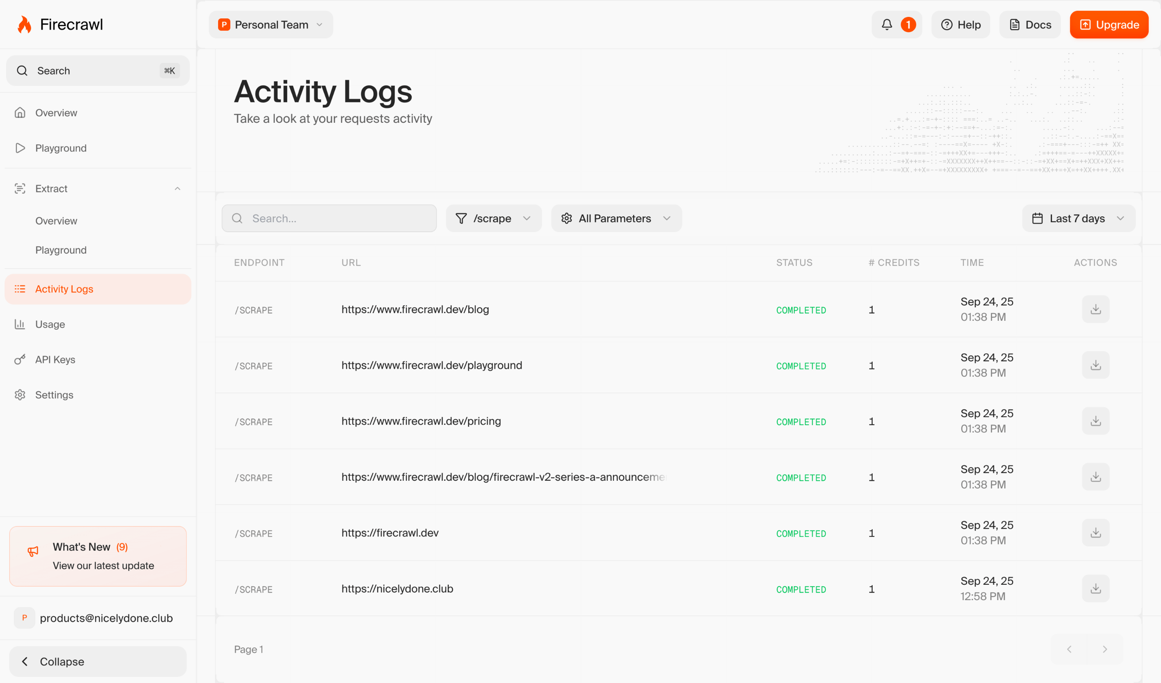The image size is (1161, 683).
Task: Click the Help button
Action: point(960,25)
